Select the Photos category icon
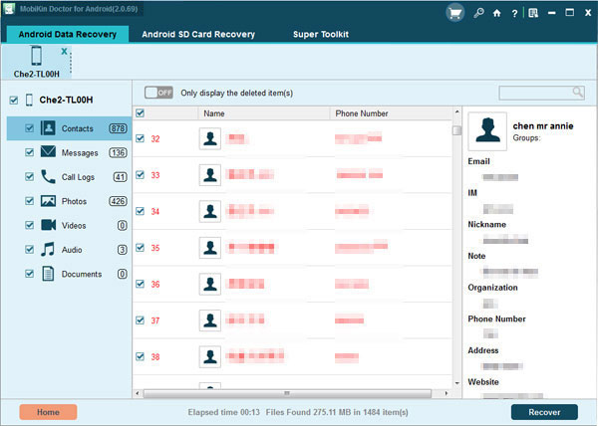The image size is (598, 426). (x=49, y=201)
